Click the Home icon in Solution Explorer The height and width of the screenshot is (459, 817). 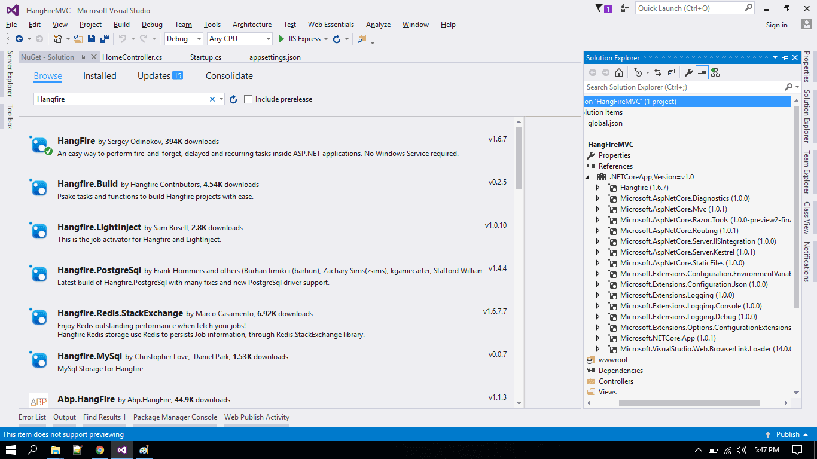pos(619,72)
